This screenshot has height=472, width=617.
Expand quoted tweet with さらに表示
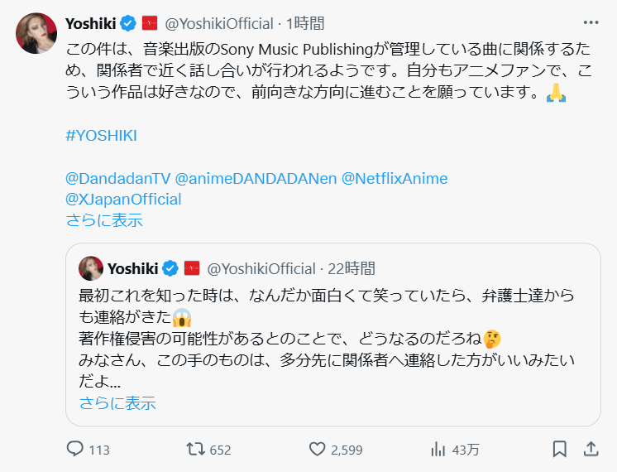tap(117, 403)
